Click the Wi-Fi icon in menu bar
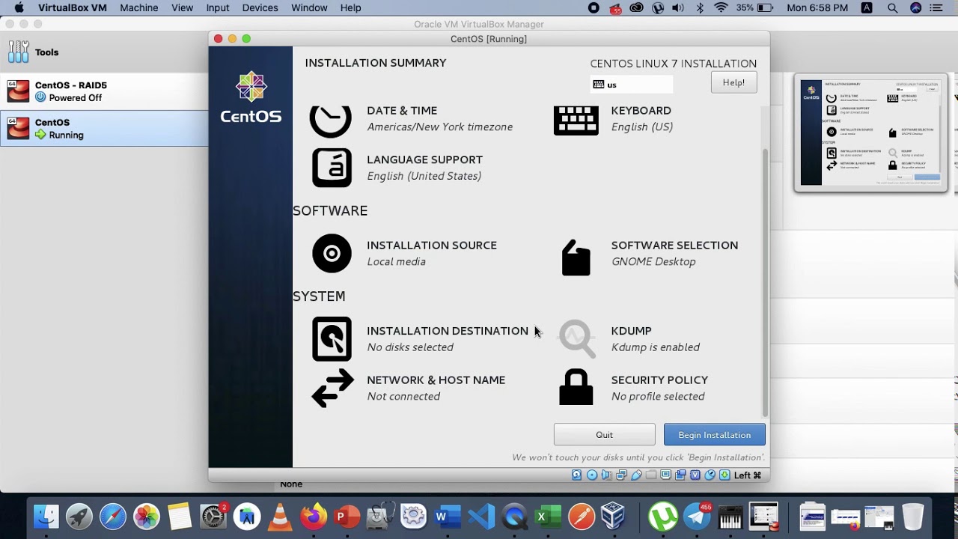Screen dimensions: 958x539 [721, 7]
